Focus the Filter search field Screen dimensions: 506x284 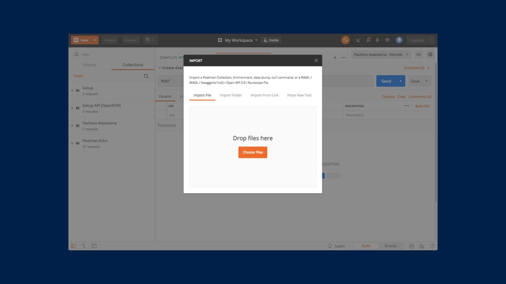[111, 54]
